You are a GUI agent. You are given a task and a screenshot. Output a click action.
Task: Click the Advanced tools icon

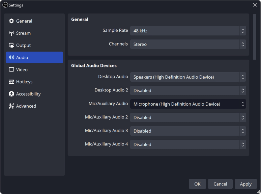[11, 106]
